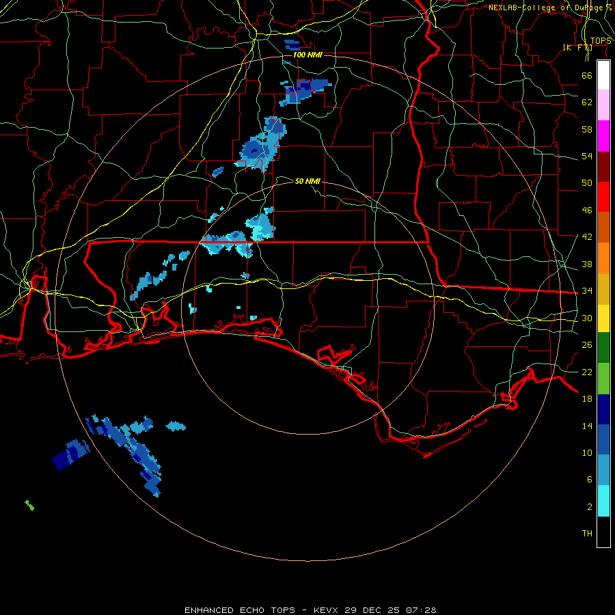Select the cyan legend swatch

(603, 501)
